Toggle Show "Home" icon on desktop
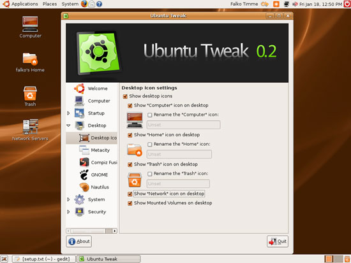This screenshot has height=263, width=351. (x=130, y=135)
